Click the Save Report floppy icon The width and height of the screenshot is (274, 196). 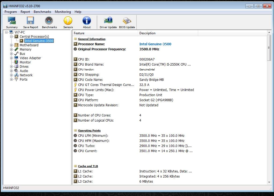(31, 21)
